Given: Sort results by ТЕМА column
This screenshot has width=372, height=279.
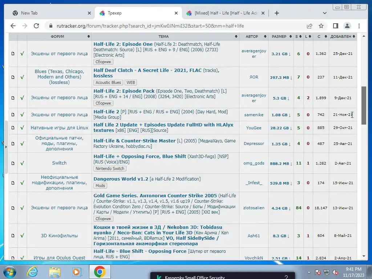Looking at the screenshot, I should tap(165, 37).
